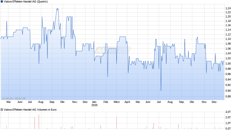Screen dimensions: 235x131
Task: Click the 0,88 price axis label
Action: click(x=228, y=96)
